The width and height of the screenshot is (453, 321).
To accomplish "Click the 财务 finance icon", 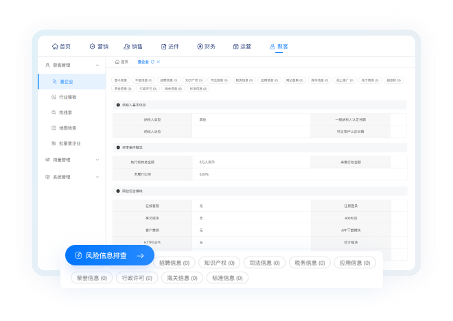I will pyautogui.click(x=200, y=47).
